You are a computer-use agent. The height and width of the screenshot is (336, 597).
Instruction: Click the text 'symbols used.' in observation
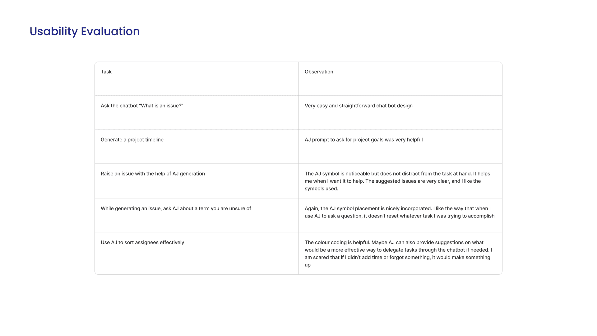point(322,189)
